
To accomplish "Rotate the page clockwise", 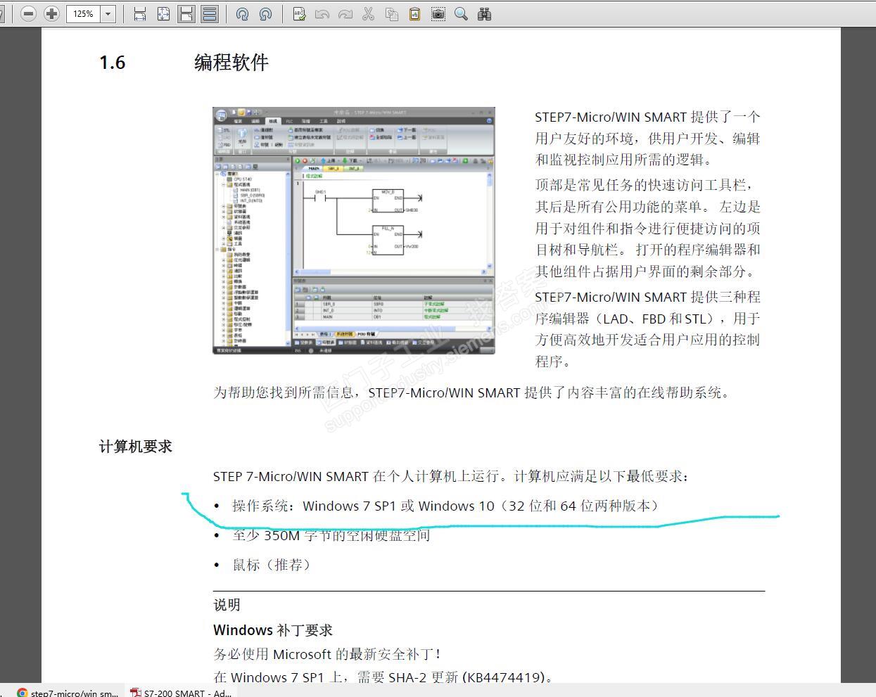I will coord(242,14).
